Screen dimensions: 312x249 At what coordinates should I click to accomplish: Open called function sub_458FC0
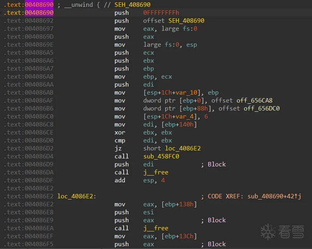[x=161, y=156]
